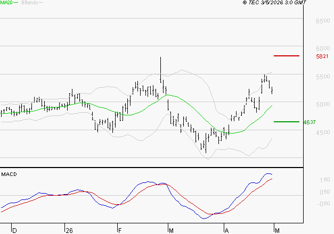Click the 5500 price axis label

(323, 77)
